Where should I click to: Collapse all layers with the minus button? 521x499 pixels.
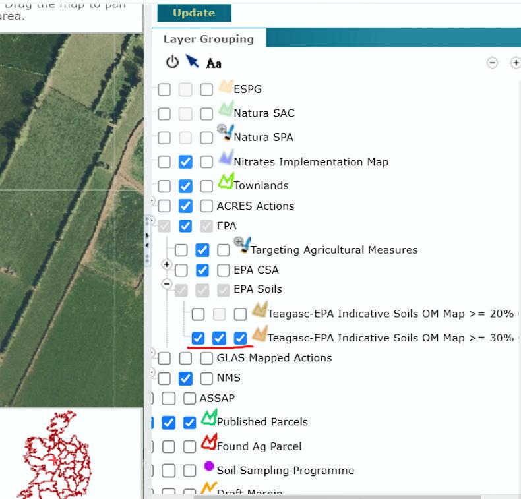(492, 63)
